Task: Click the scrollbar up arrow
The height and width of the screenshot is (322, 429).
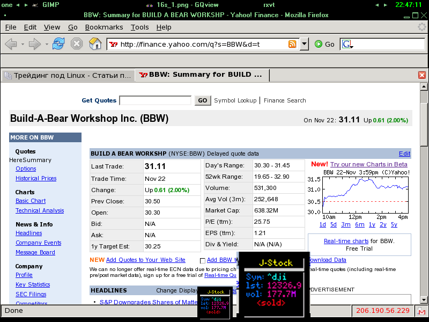Action: click(x=424, y=87)
